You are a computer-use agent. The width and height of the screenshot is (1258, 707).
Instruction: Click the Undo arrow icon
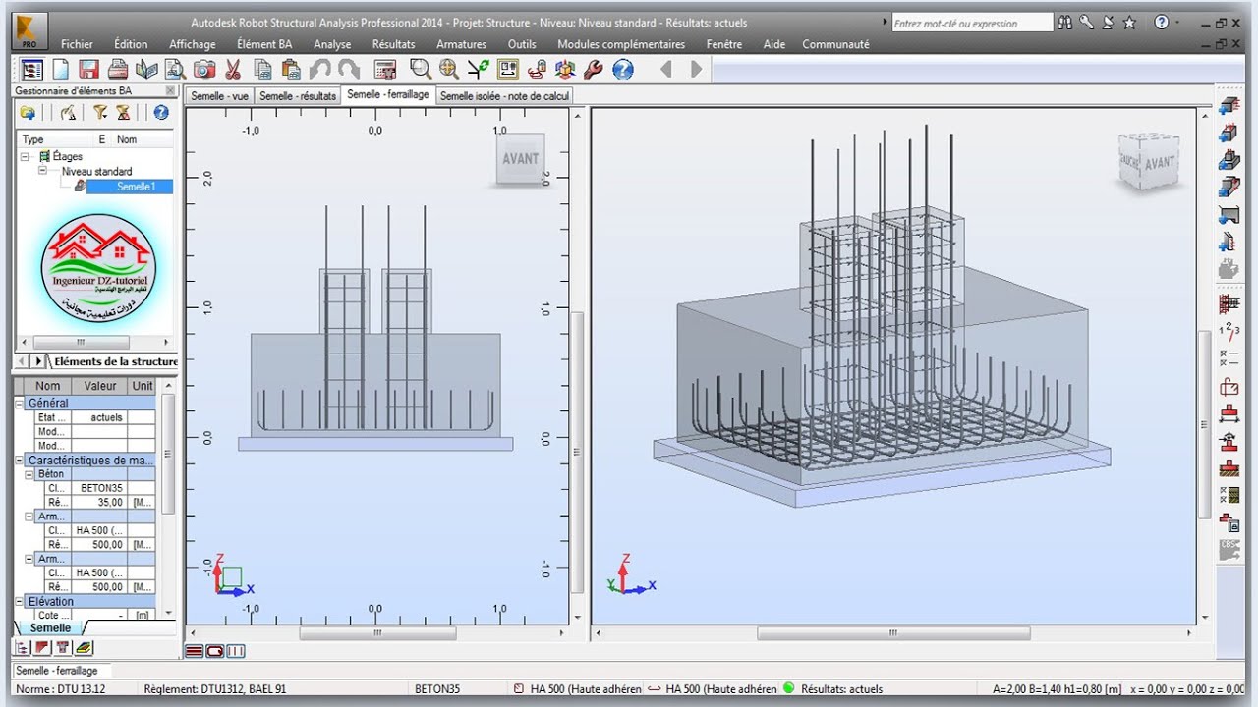pyautogui.click(x=319, y=69)
